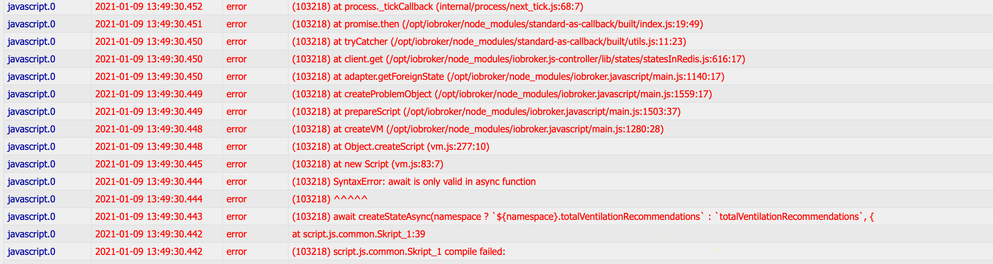
Task: Select the createProblemObject stack trace message
Action: (502, 94)
